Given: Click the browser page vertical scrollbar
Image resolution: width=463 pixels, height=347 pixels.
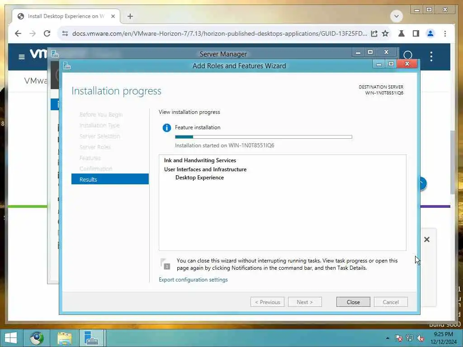Looking at the screenshot, I should coord(452,162).
